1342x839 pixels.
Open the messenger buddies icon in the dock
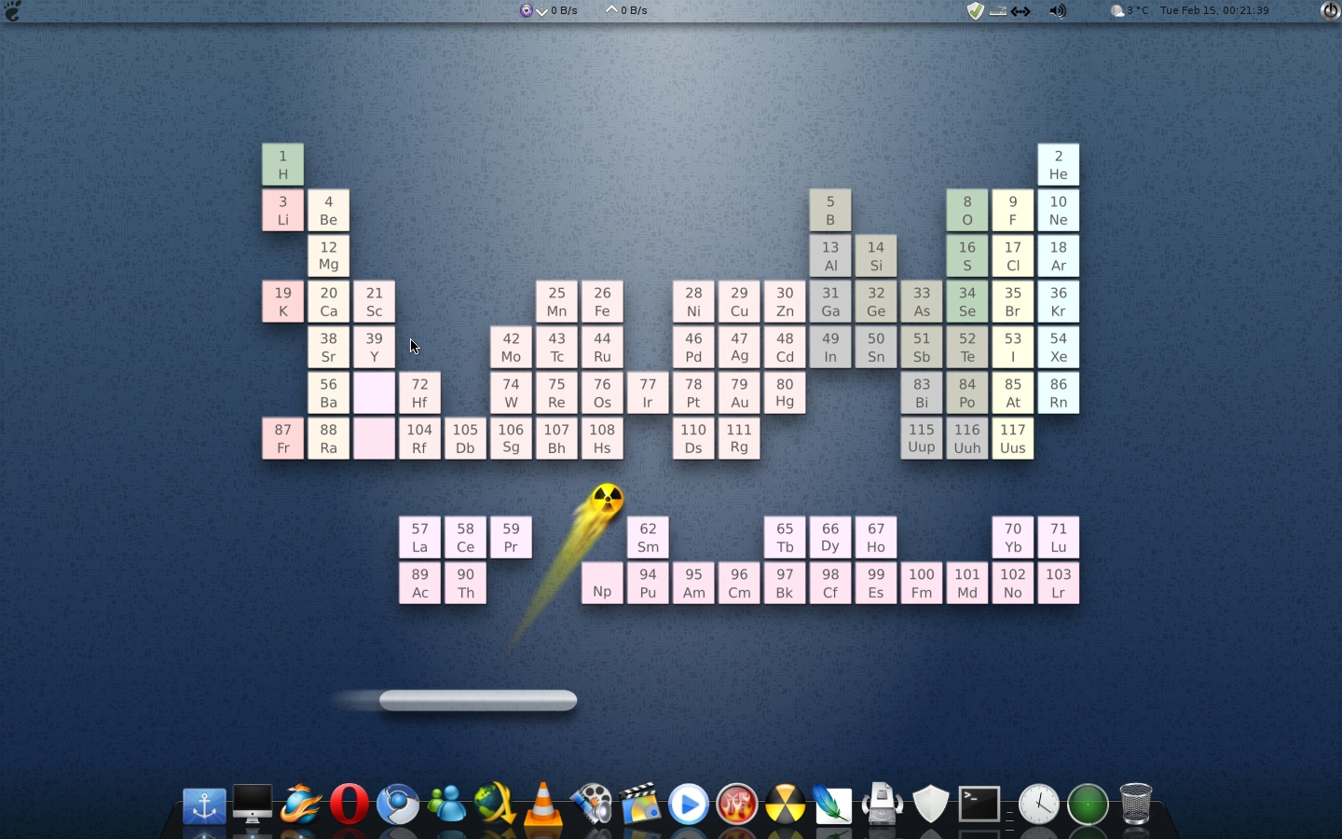[446, 805]
